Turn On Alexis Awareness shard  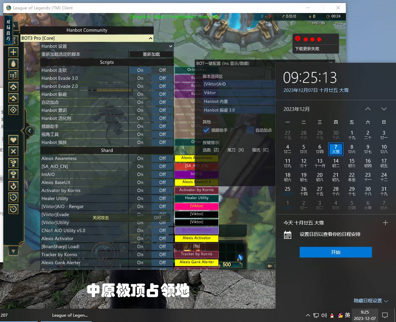pyautogui.click(x=140, y=158)
